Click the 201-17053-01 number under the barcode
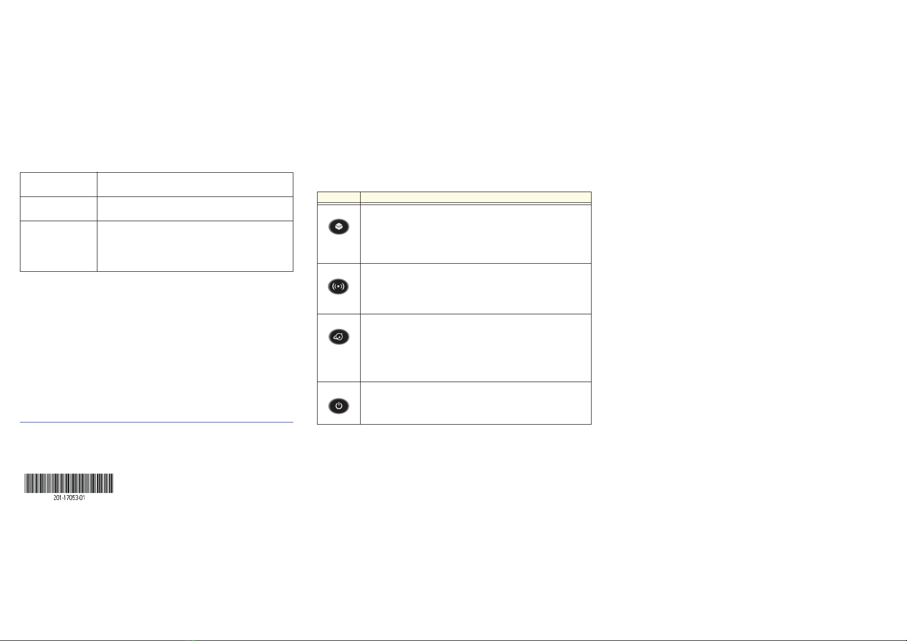The height and width of the screenshot is (641, 907). [69, 498]
